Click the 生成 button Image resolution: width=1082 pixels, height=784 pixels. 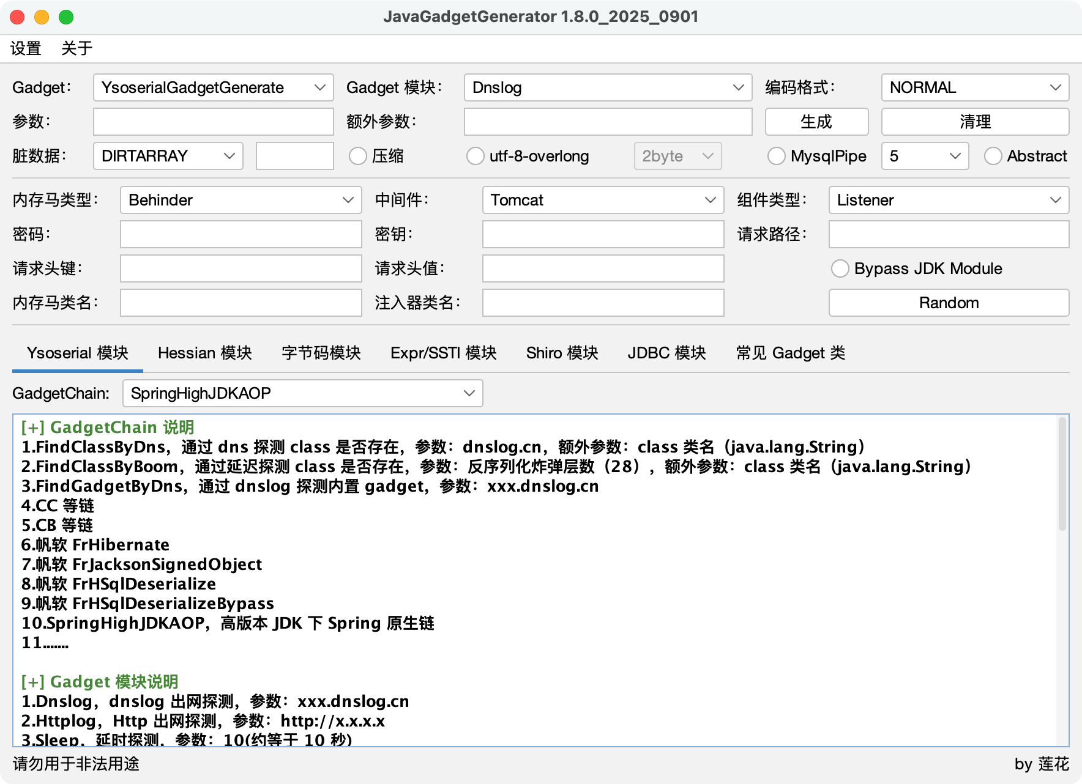coord(816,122)
